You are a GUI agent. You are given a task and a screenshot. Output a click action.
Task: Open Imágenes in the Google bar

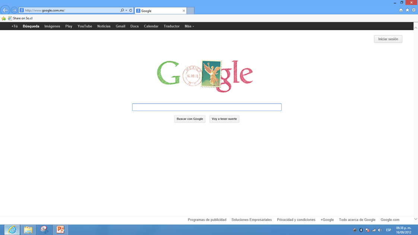tap(52, 26)
